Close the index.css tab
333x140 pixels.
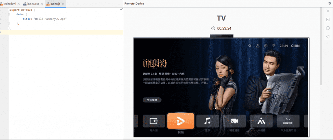pos(42,4)
